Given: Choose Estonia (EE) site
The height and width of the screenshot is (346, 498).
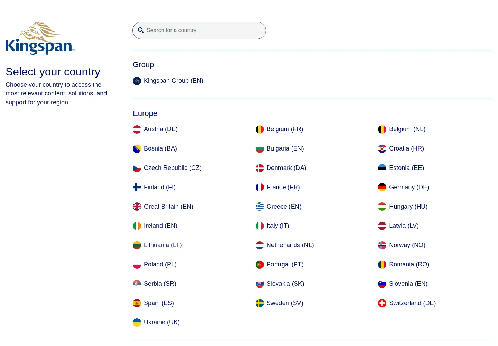Looking at the screenshot, I should click(x=401, y=168).
